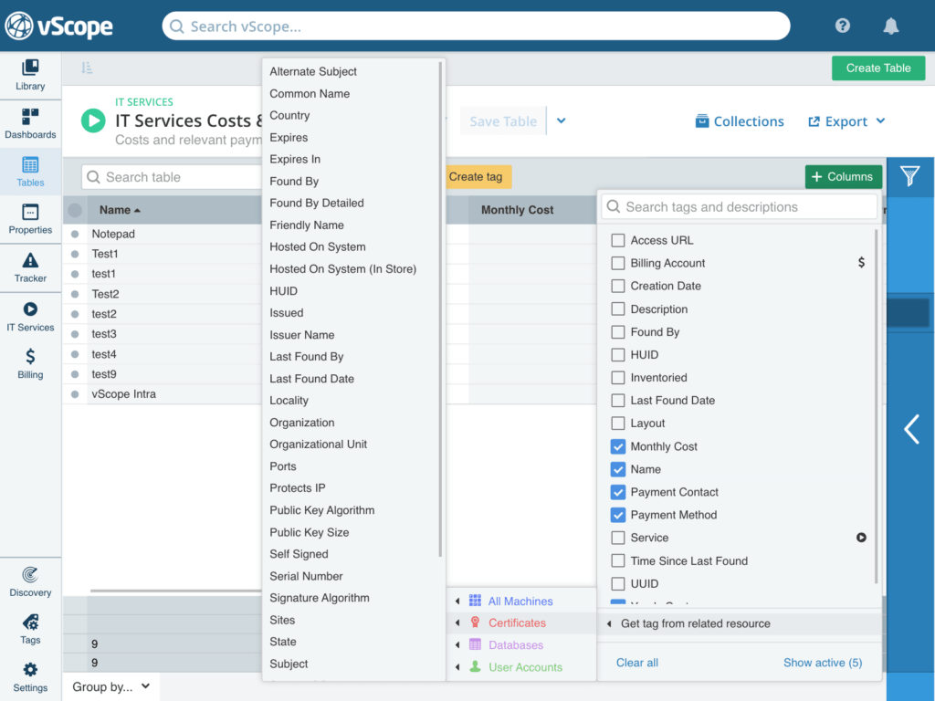Open the Discovery sidebar section
Image resolution: width=935 pixels, height=701 pixels.
click(x=30, y=581)
